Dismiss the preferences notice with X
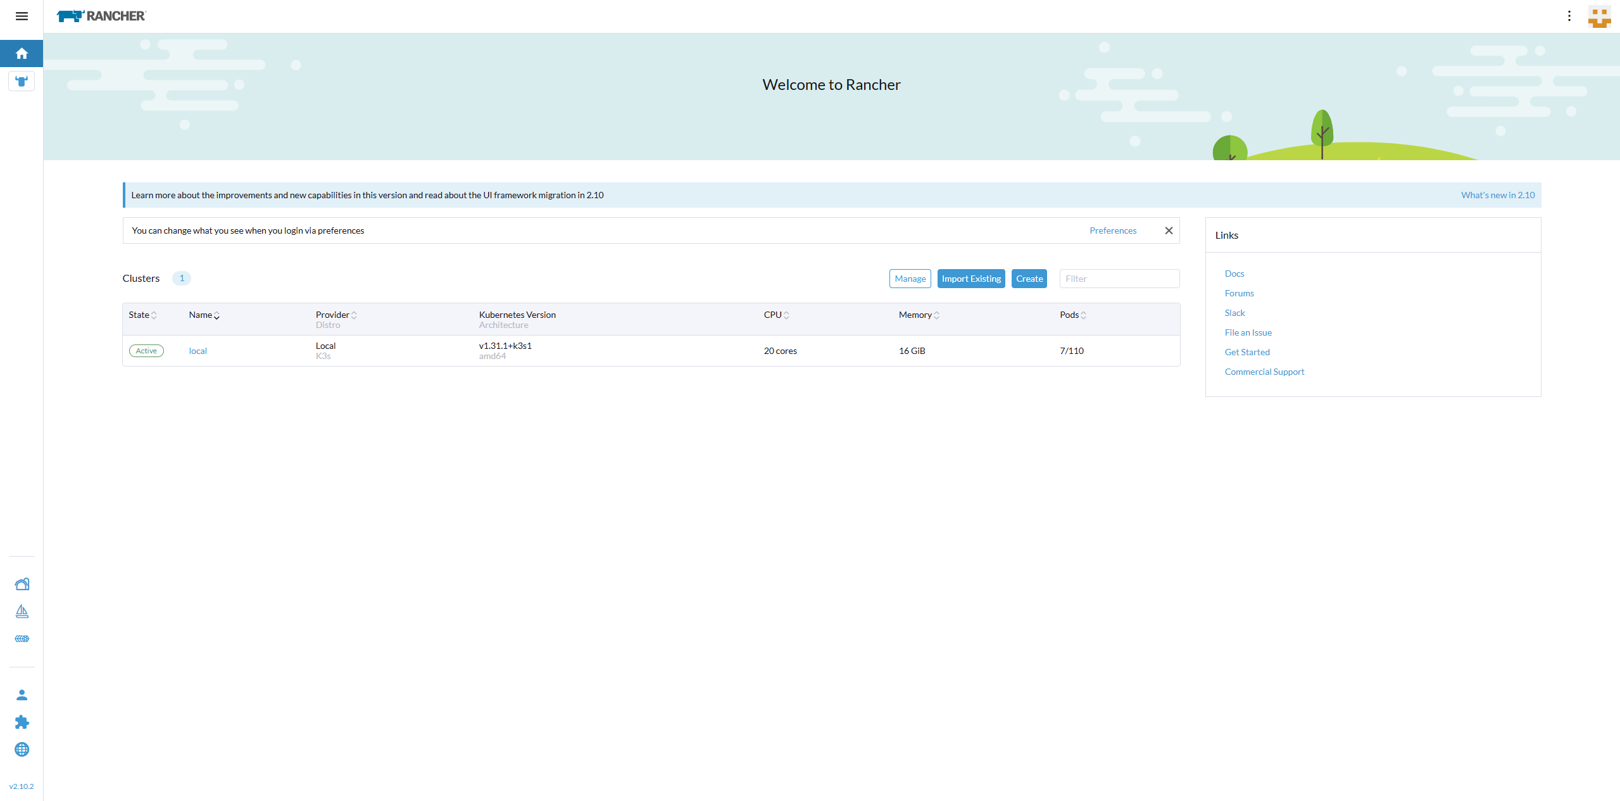This screenshot has width=1620, height=801. point(1169,230)
